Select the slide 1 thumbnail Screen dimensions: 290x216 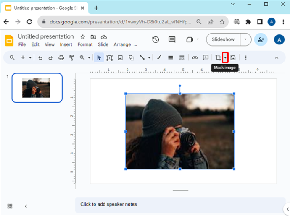pos(37,88)
